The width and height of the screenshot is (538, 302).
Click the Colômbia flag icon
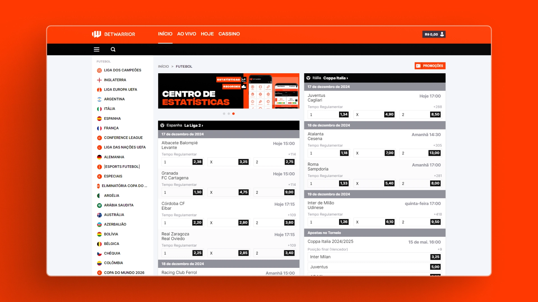[x=99, y=263]
